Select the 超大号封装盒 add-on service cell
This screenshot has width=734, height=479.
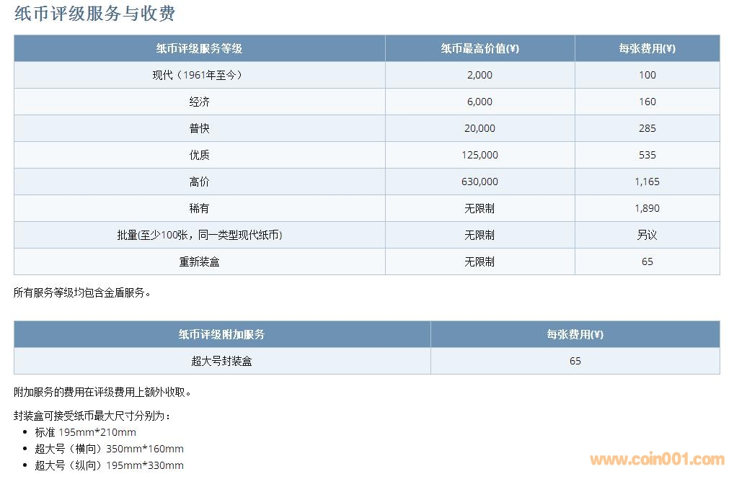click(x=221, y=361)
